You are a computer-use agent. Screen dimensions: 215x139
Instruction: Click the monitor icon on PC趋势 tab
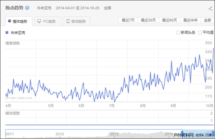point(39,21)
